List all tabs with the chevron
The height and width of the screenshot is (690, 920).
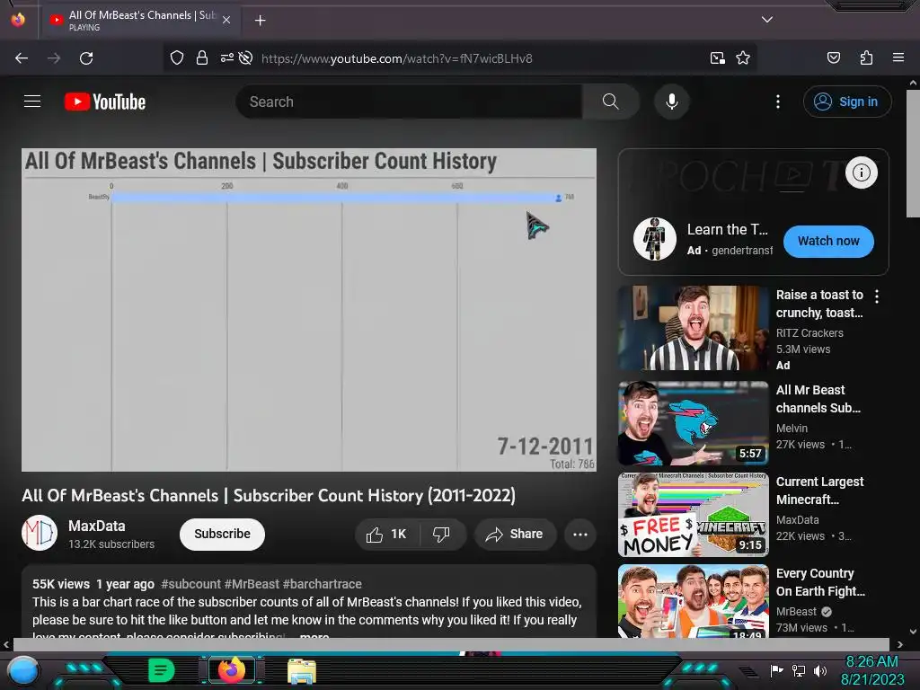point(767,20)
